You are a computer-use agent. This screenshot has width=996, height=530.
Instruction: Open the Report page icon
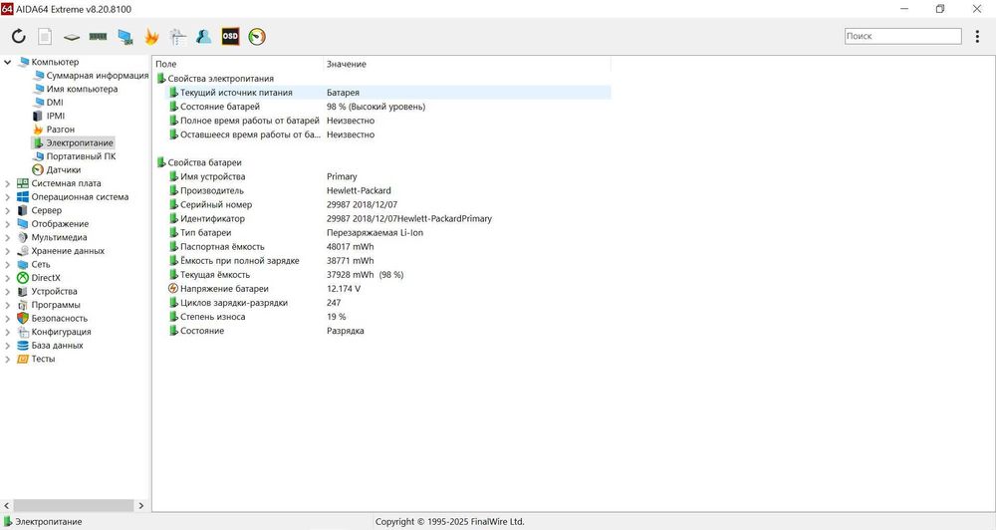[45, 36]
